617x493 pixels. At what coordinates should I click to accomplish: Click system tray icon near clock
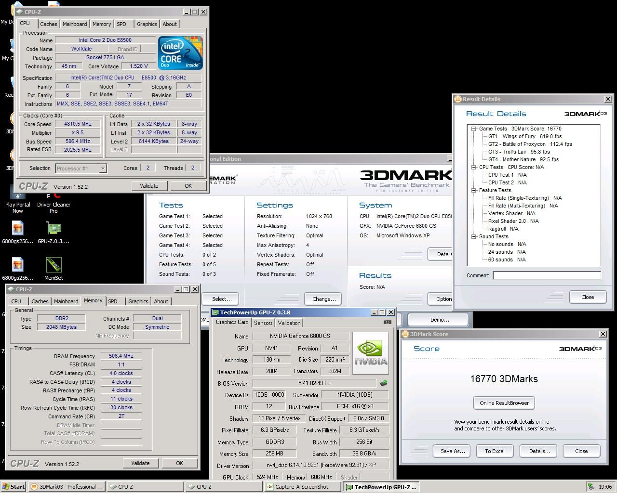point(591,486)
